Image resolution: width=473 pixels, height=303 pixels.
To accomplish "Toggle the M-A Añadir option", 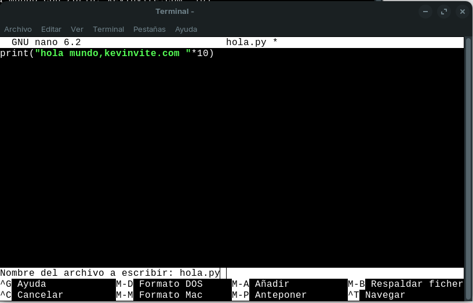I will [x=261, y=284].
